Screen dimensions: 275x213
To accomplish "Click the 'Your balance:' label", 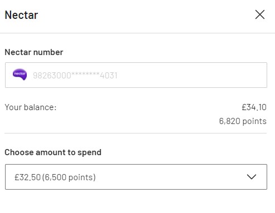I will click(31, 107).
